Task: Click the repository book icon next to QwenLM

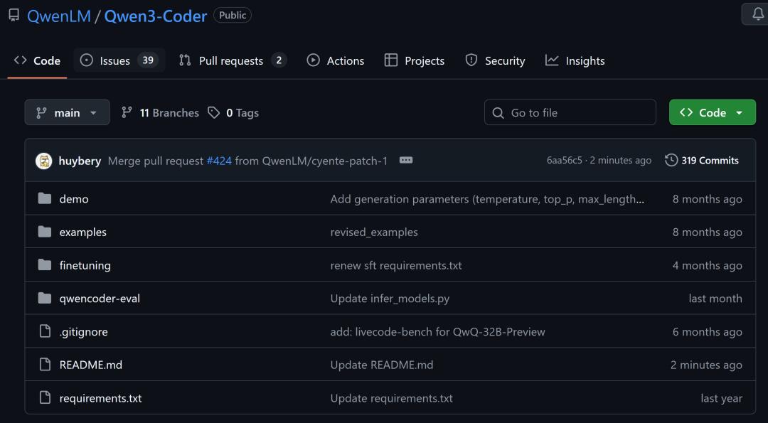Action: (14, 14)
